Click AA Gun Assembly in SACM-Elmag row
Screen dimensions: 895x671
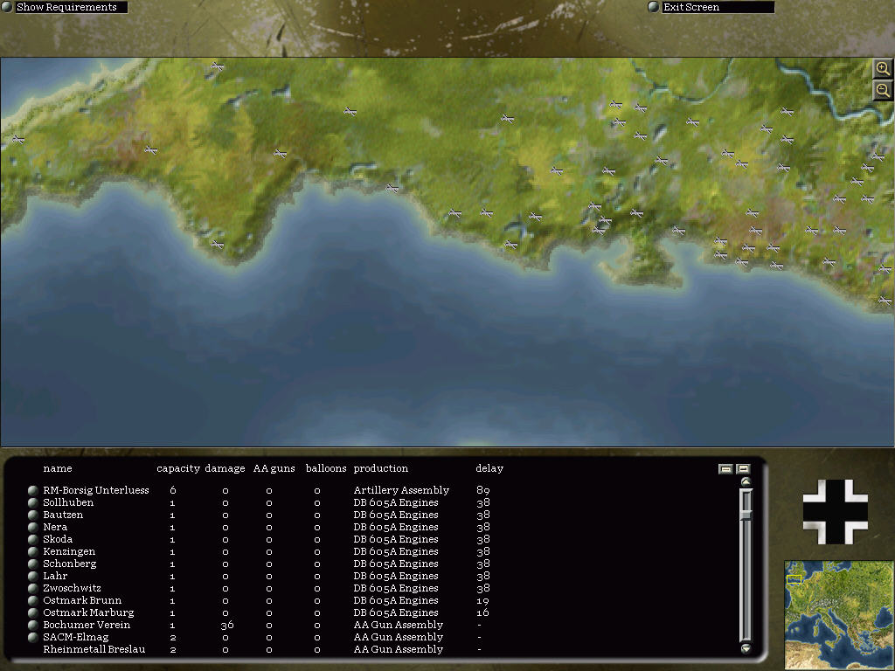pyautogui.click(x=399, y=637)
